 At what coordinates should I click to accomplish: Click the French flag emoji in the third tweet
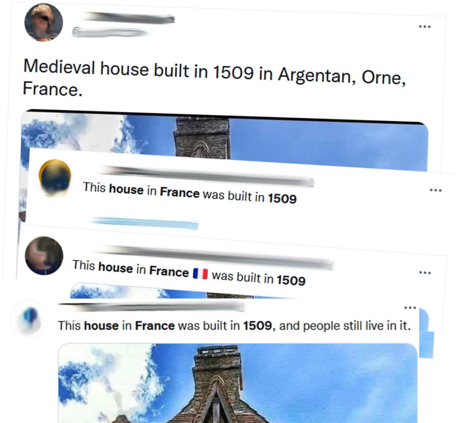coord(200,274)
